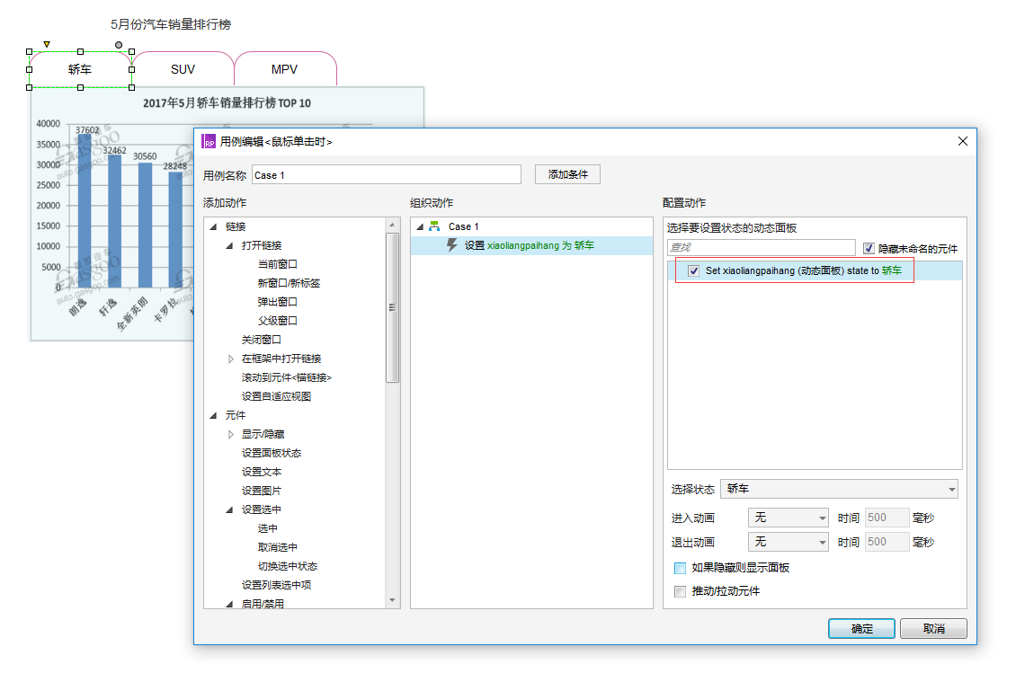
Task: Select 切换选中状态 action
Action: click(288, 566)
